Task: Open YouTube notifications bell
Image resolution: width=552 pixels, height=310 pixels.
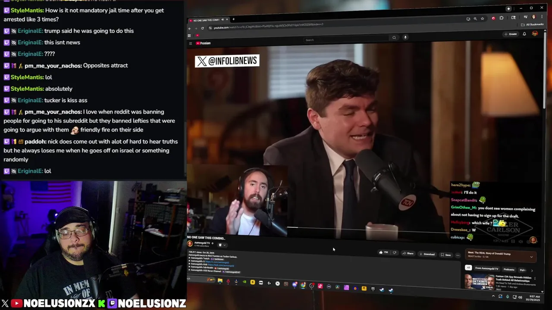Action: [524, 34]
